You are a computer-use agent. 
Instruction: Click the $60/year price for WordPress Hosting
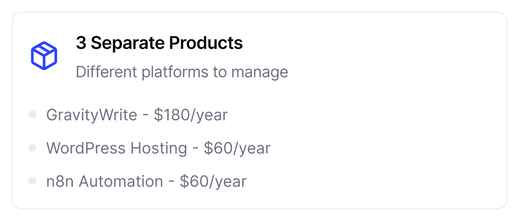[237, 148]
